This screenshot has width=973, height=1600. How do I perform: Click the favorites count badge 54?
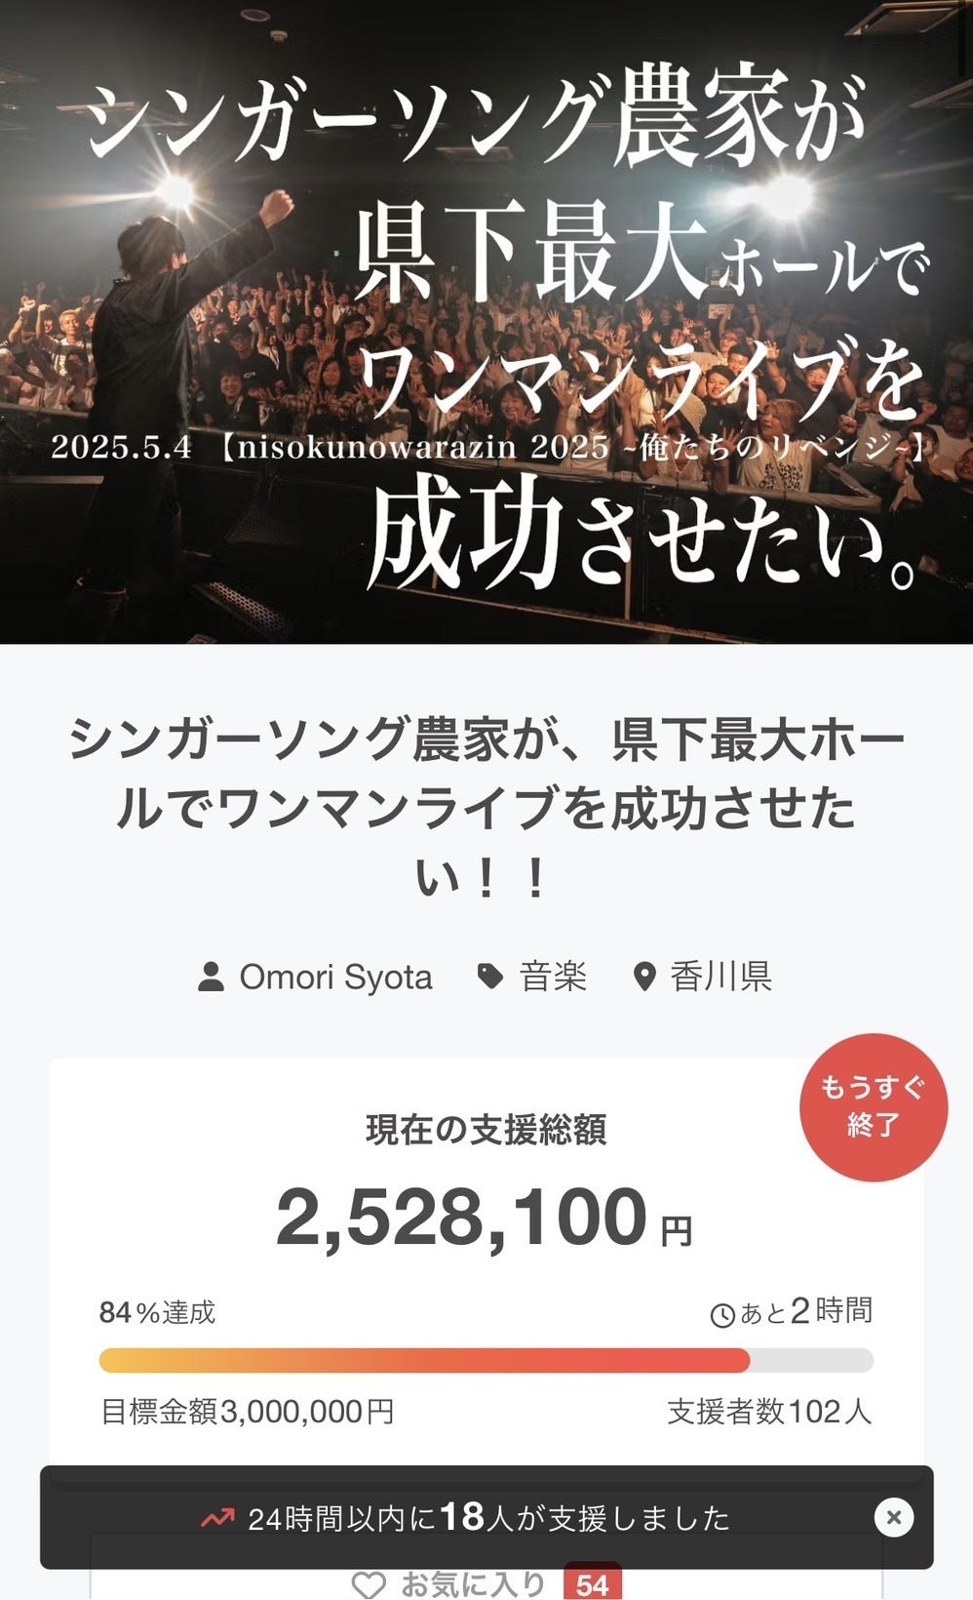592,1584
